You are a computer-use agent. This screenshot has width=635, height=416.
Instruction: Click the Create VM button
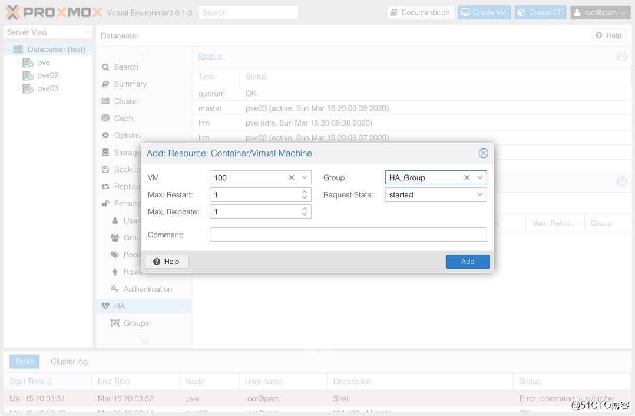(x=484, y=12)
